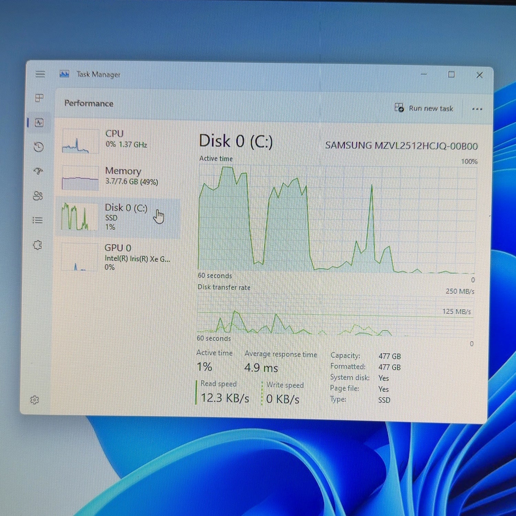516x516 pixels.
Task: Expand the three-dots more options menu
Action: point(477,109)
